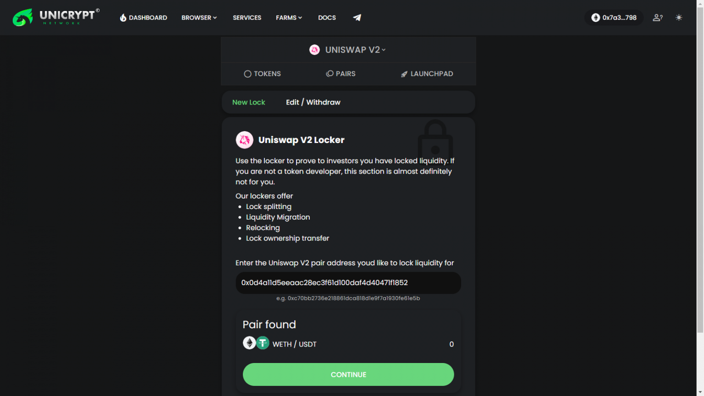This screenshot has width=704, height=396.
Task: Navigate to the Services page
Action: 247,17
